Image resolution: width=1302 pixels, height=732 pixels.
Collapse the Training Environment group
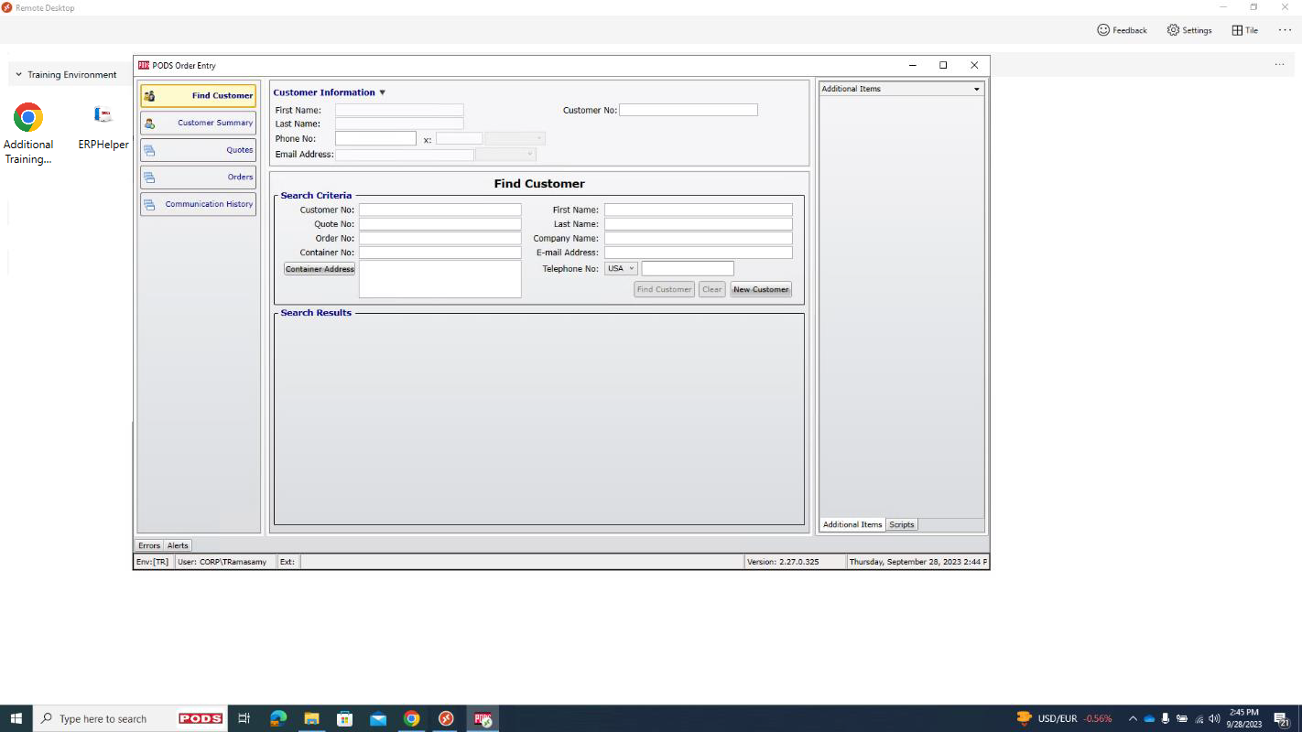click(18, 75)
